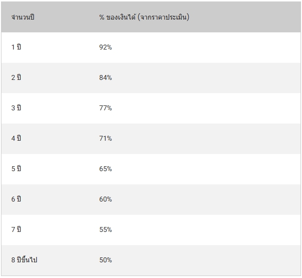
Task: Click the 'จำนวนปี' column header
Action: coord(23,17)
